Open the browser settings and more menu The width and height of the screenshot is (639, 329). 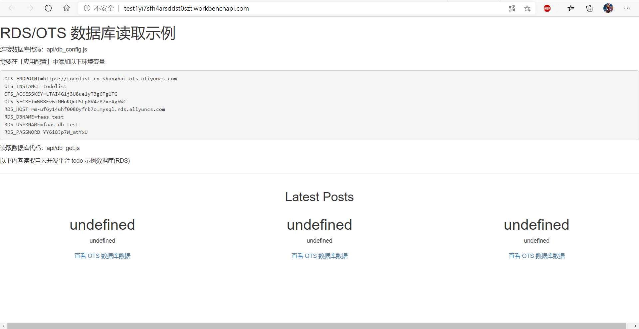(627, 8)
